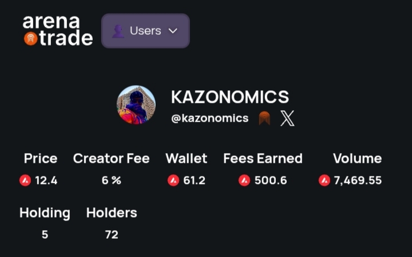The height and width of the screenshot is (257, 412).
Task: Click the AVAX icon beside Fees Earned
Action: click(244, 180)
